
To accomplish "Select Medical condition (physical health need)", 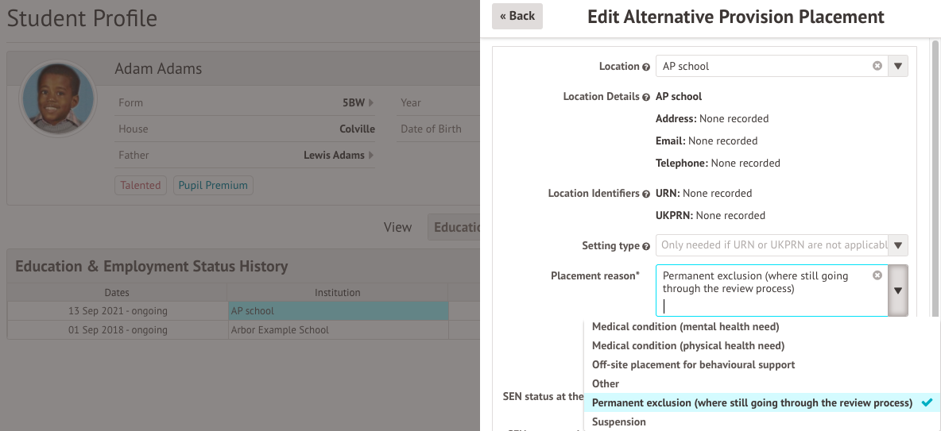I will pyautogui.click(x=687, y=345).
